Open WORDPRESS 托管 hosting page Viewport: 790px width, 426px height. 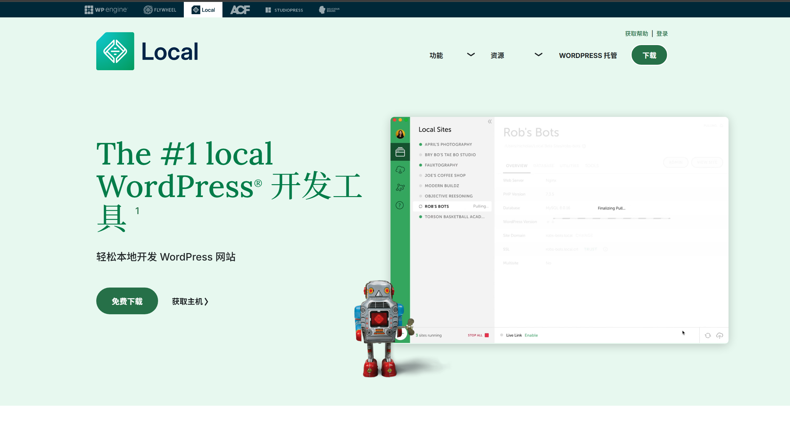[x=588, y=55]
